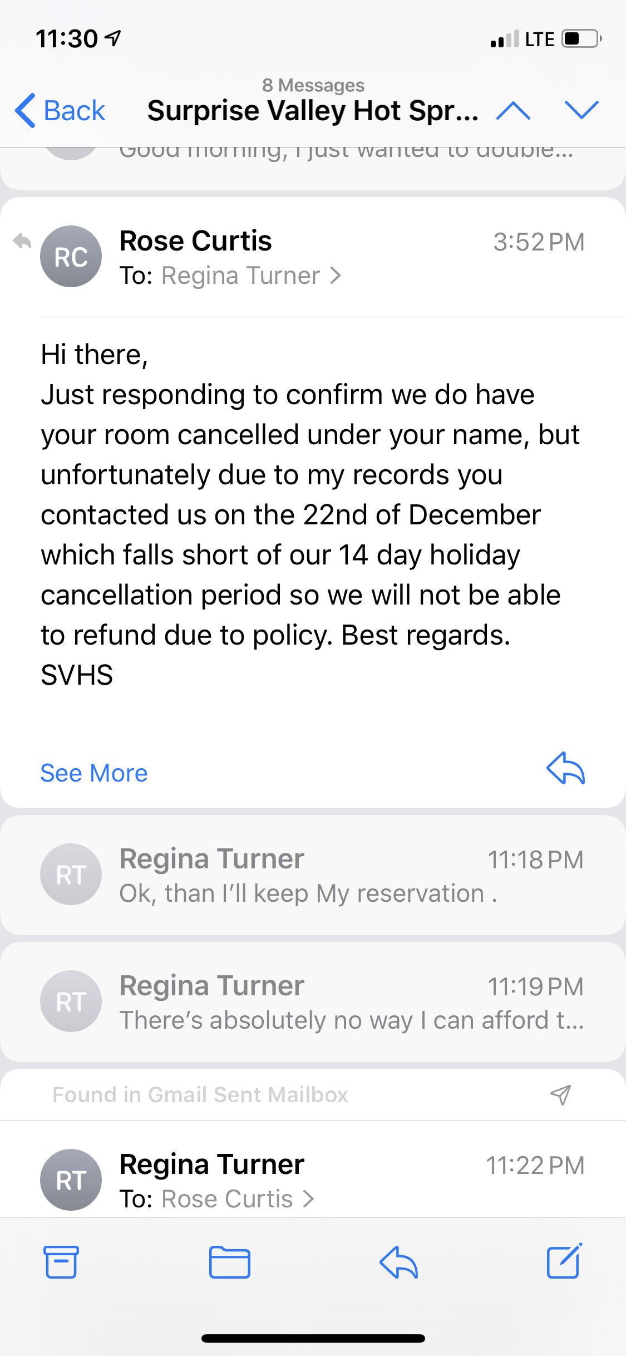Image resolution: width=626 pixels, height=1356 pixels.
Task: Tap the Surprise Valley Hot Spr... thread title
Action: tap(313, 110)
